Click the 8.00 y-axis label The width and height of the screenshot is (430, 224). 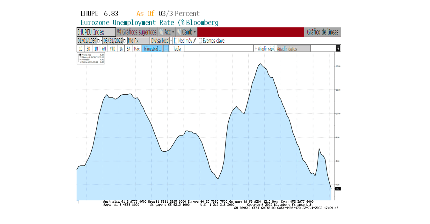tap(338, 161)
